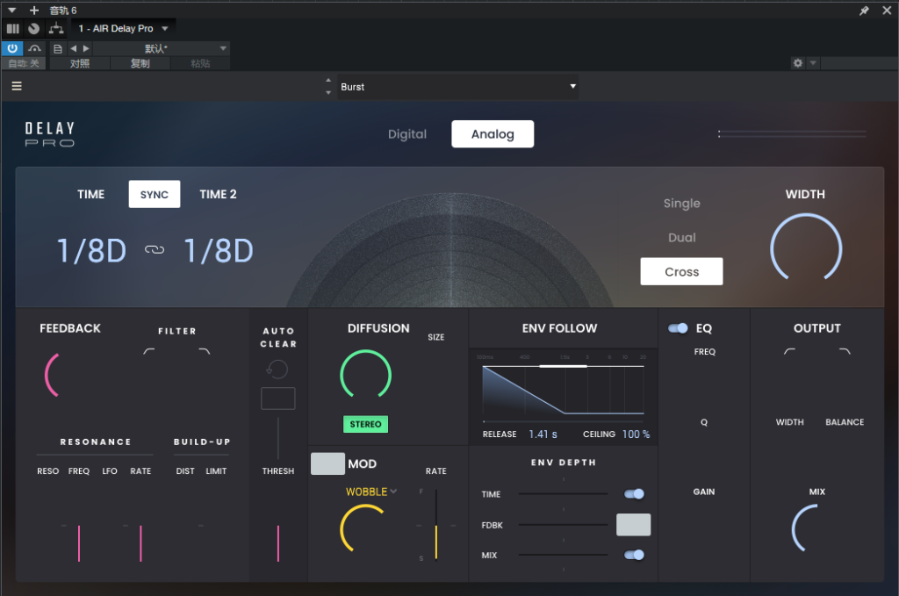Go to next preset with right arrow
The width and height of the screenshot is (899, 596).
86,48
